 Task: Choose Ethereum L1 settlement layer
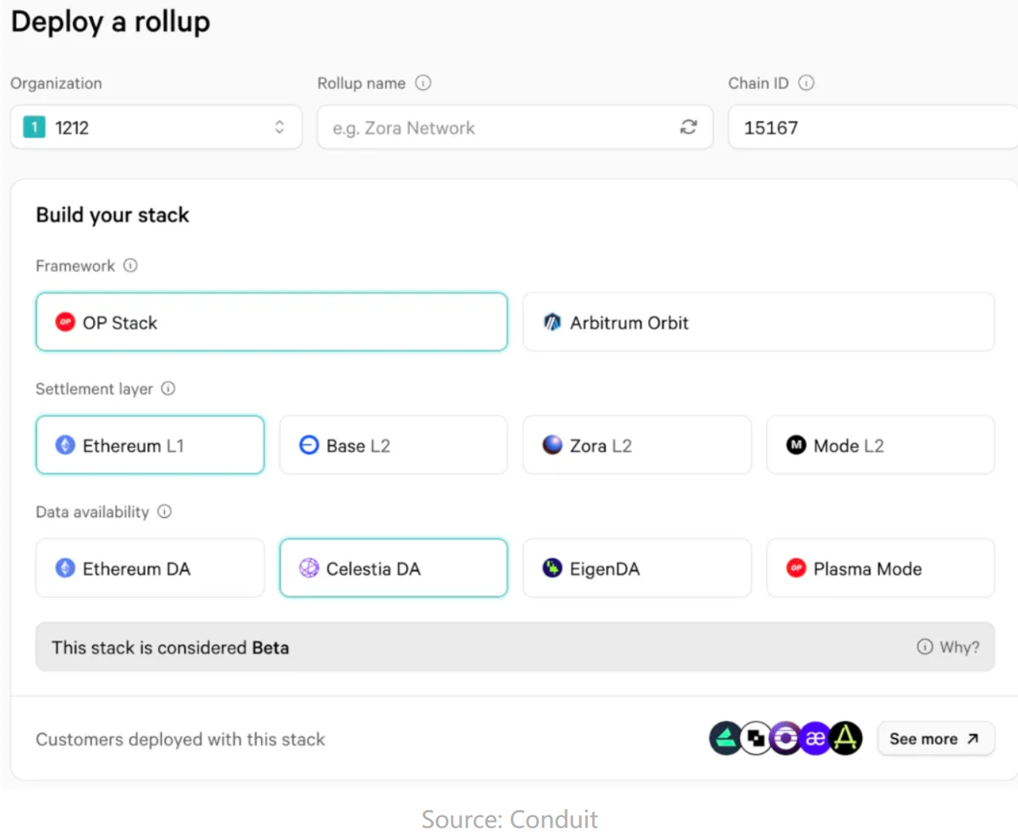(150, 445)
